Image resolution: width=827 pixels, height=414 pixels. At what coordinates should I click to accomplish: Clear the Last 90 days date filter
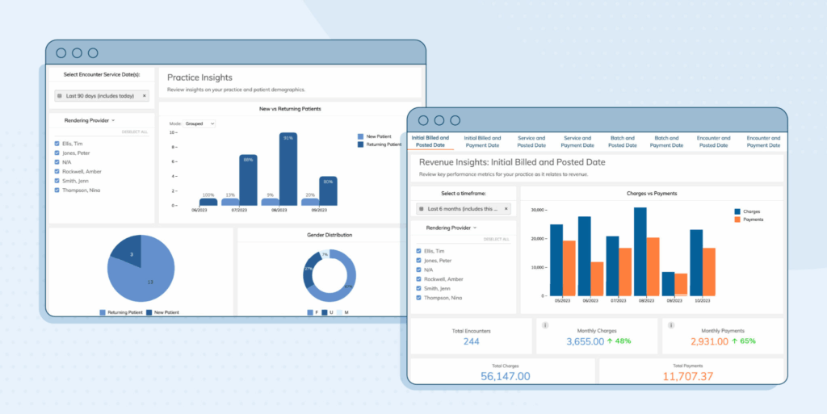(144, 96)
